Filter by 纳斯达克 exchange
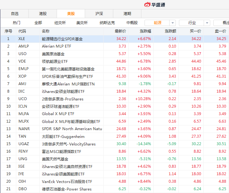 (x=107, y=23)
